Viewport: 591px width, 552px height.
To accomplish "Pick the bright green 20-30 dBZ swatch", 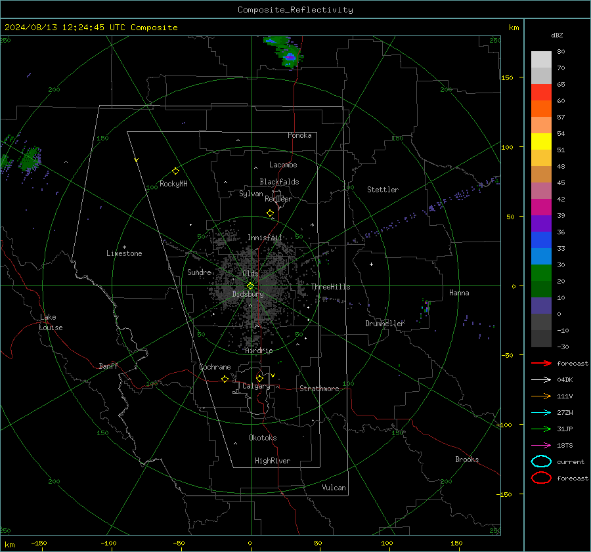I will tap(541, 272).
